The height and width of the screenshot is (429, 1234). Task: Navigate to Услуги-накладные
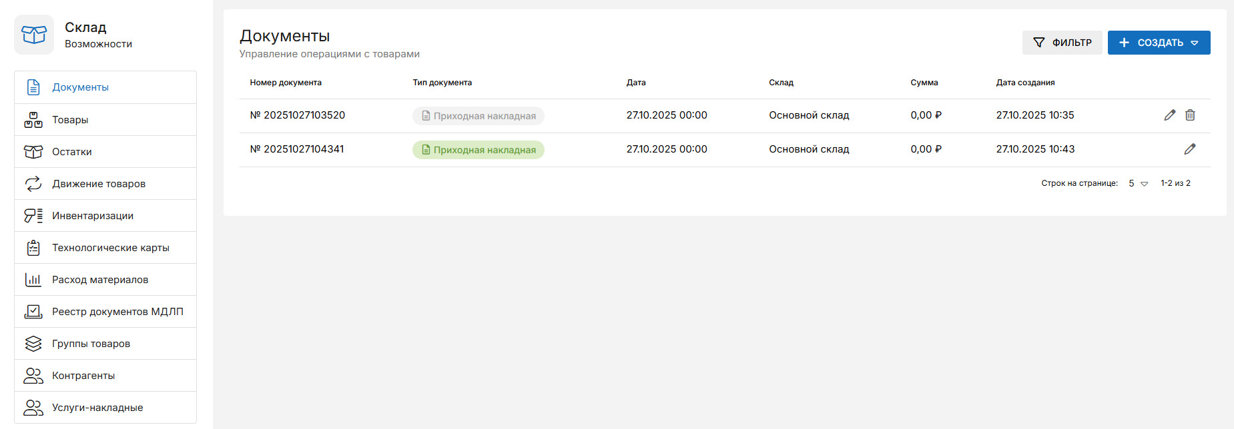pos(97,408)
